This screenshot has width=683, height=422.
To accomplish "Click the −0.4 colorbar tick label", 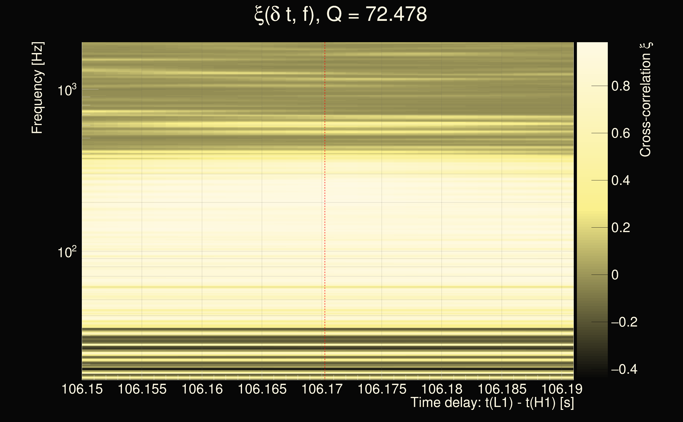I will click(x=624, y=369).
